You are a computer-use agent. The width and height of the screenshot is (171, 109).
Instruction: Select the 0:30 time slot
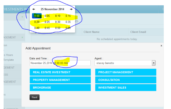point(58,22)
